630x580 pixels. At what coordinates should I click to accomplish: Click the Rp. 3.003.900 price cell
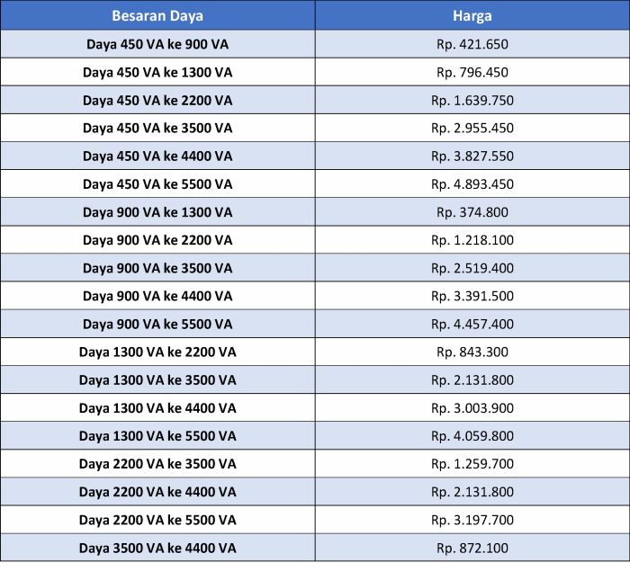pos(472,407)
